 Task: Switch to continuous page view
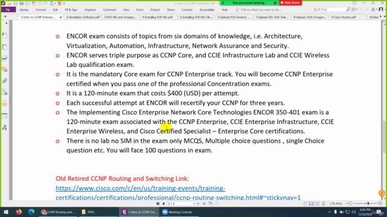(311, 204)
